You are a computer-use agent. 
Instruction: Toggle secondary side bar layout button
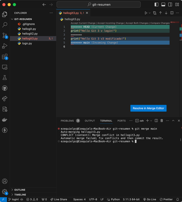[x=170, y=5]
